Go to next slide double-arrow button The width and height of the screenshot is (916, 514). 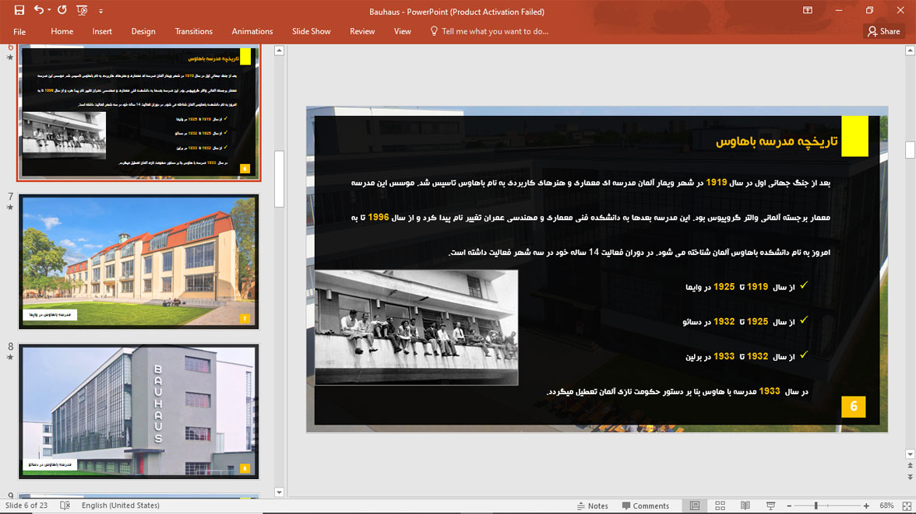(910, 477)
